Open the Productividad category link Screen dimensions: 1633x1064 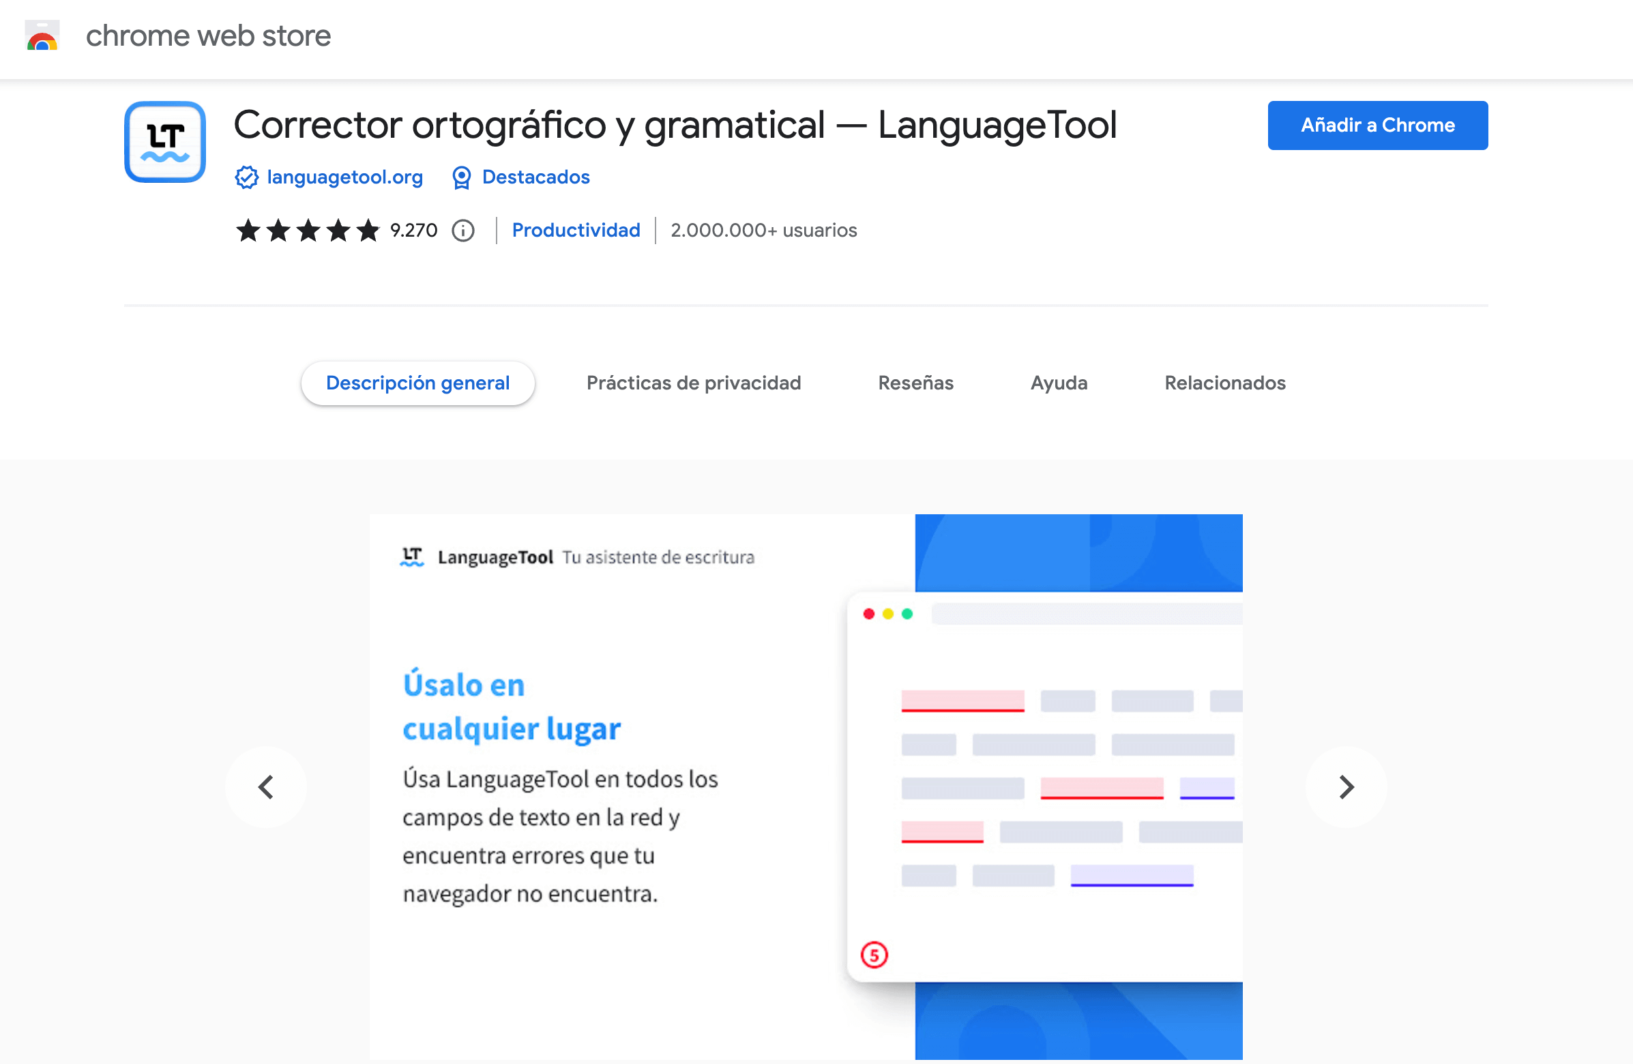[x=576, y=231]
